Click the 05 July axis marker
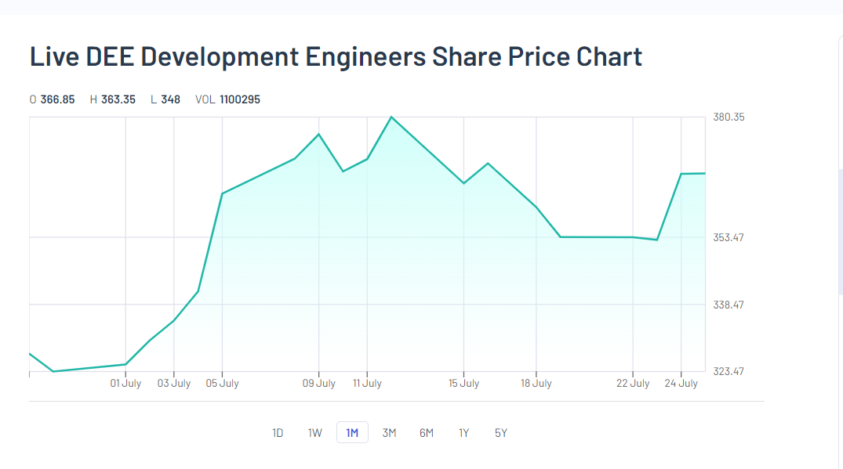The image size is (843, 469). (x=222, y=384)
